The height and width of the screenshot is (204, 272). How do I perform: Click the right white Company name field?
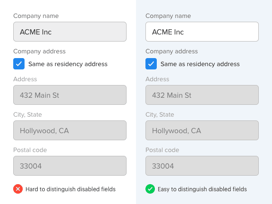(202, 32)
